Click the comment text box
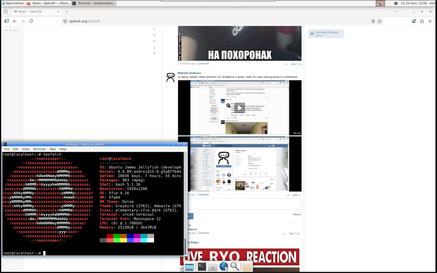 point(245,204)
